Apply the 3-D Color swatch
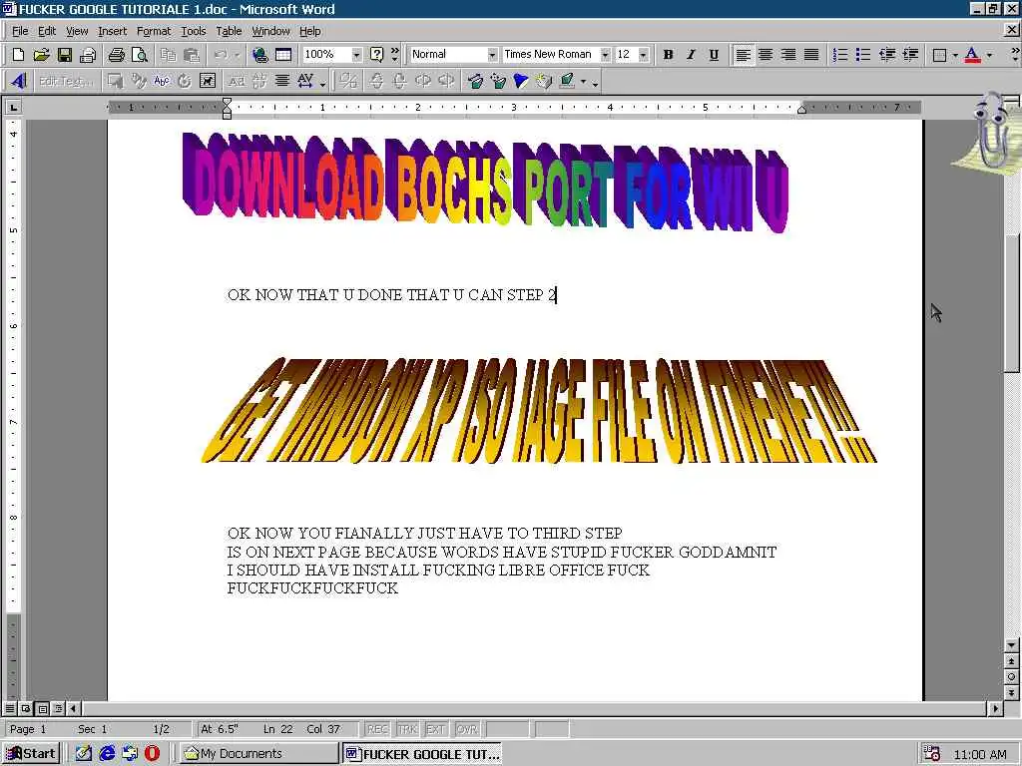Screen dimensions: 1022x766 click(568, 81)
